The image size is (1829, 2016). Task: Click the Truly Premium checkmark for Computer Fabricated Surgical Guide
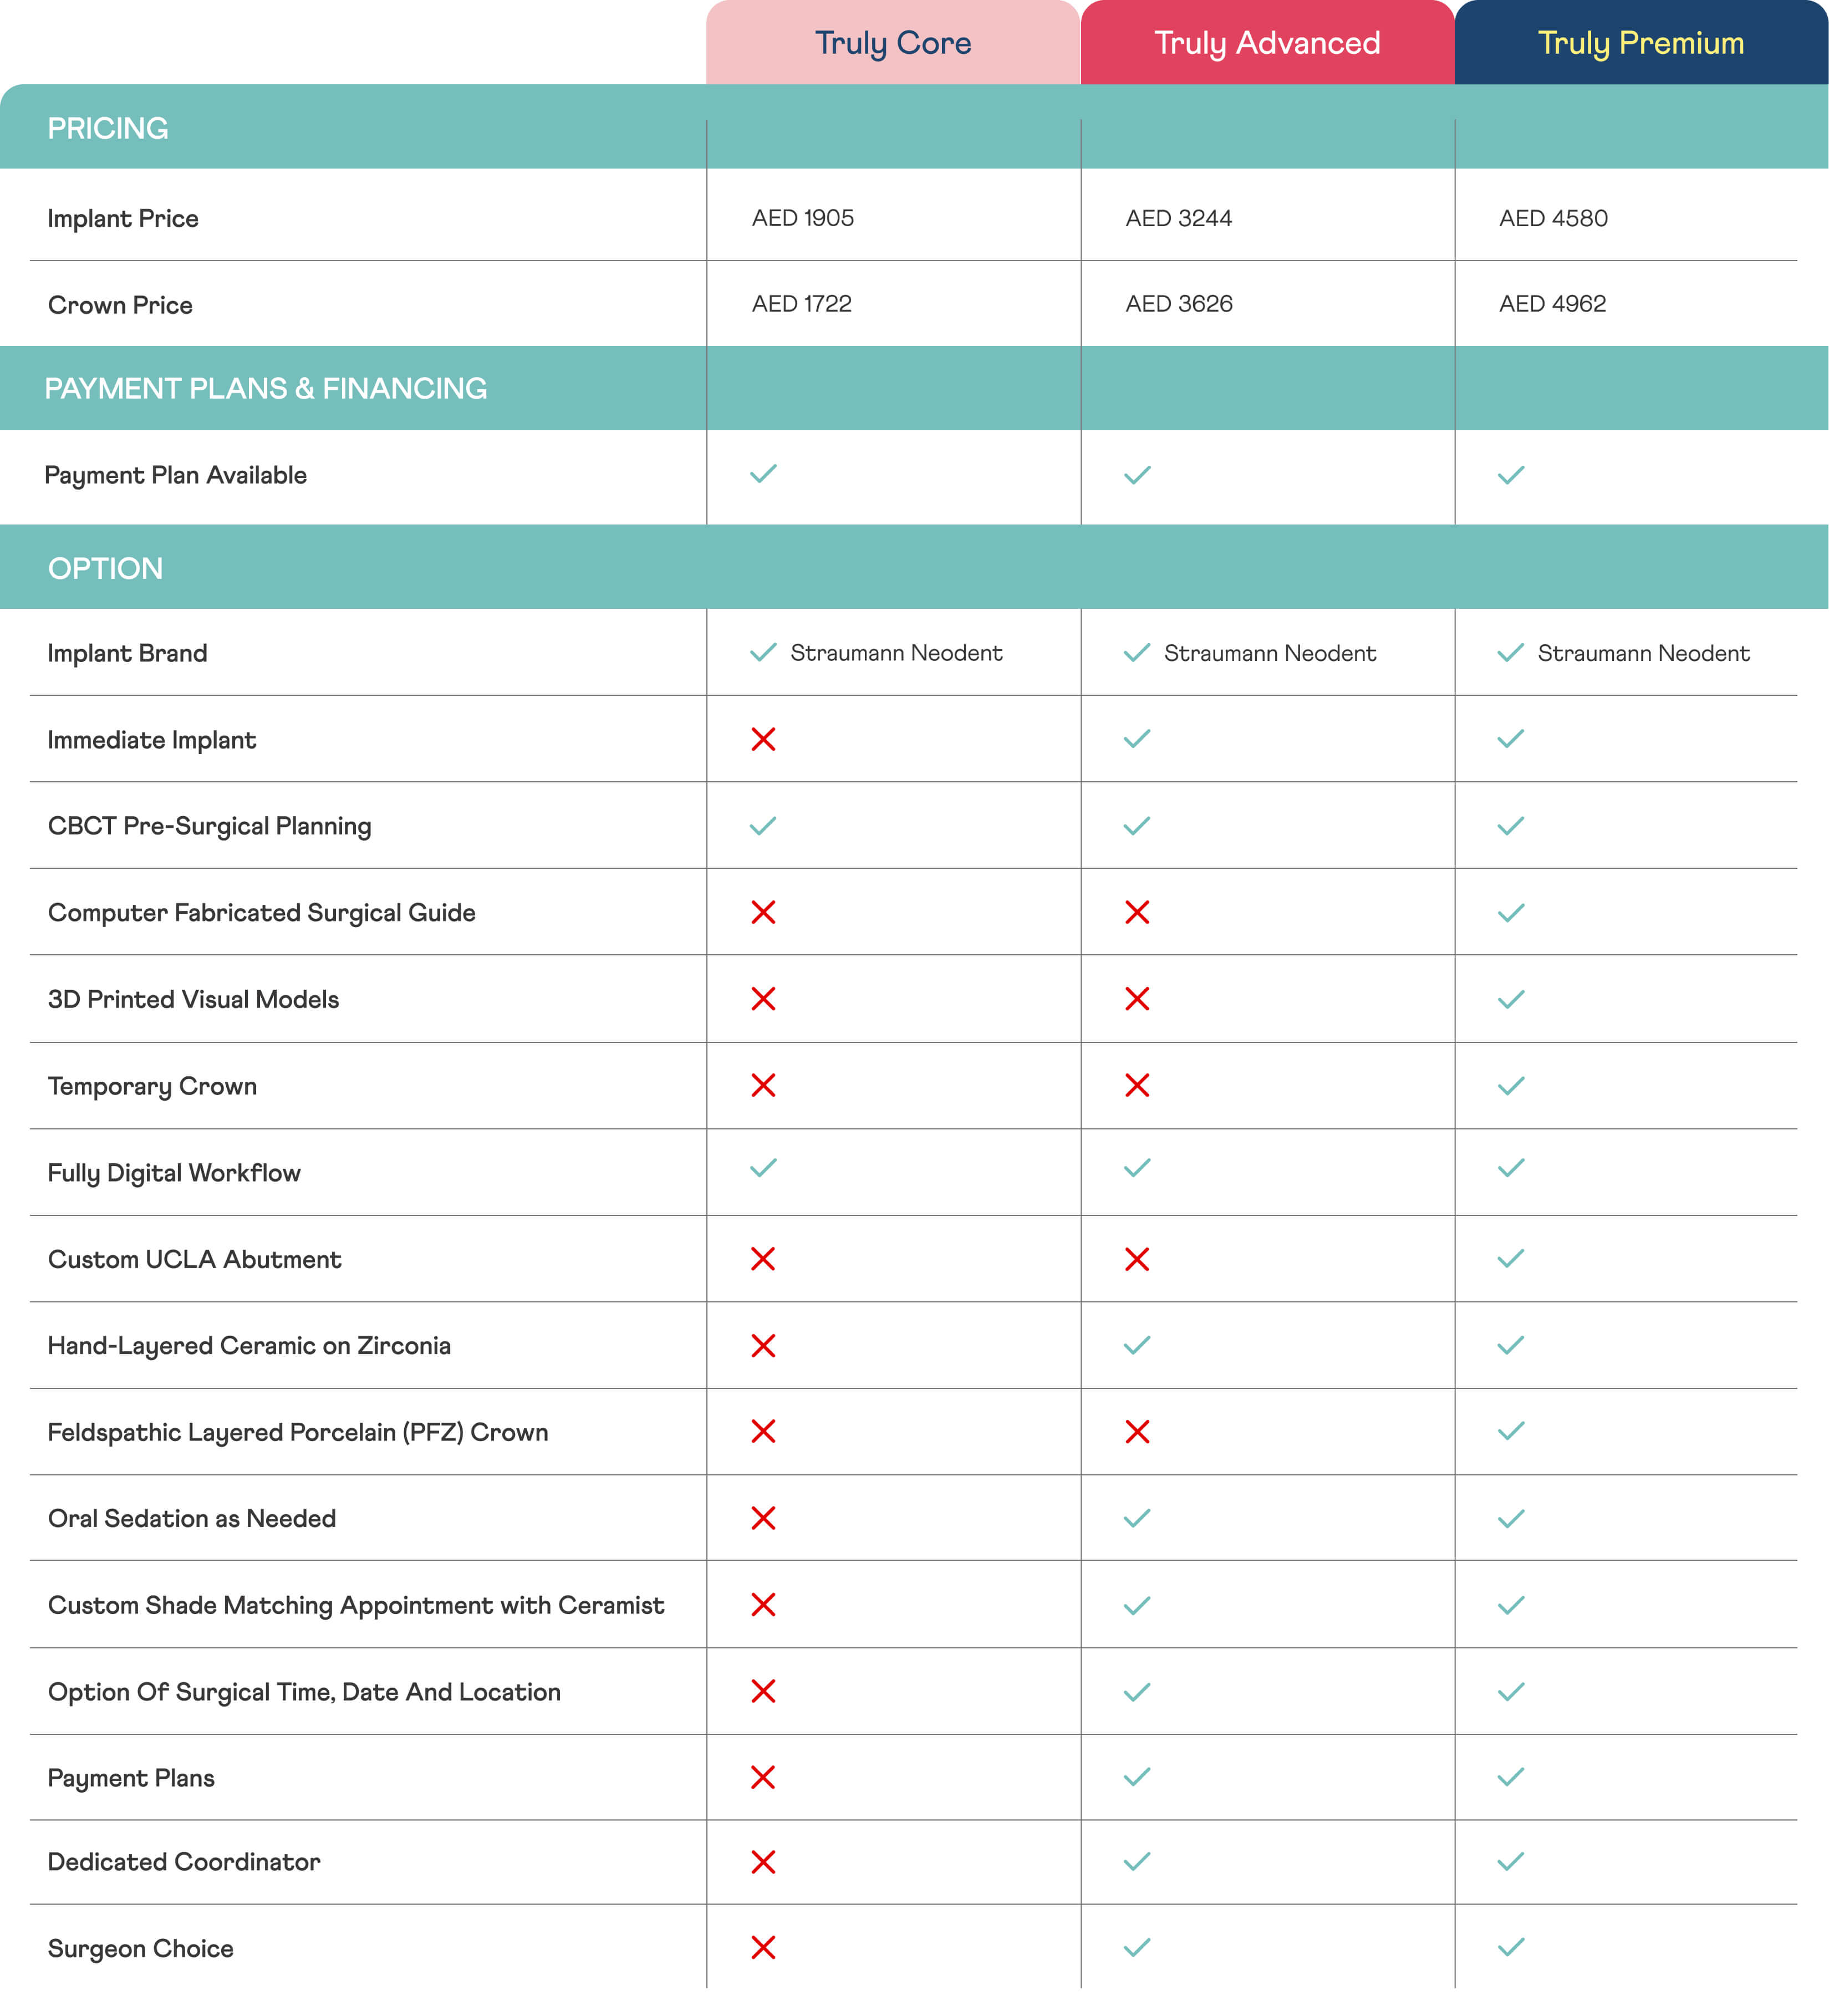1511,912
